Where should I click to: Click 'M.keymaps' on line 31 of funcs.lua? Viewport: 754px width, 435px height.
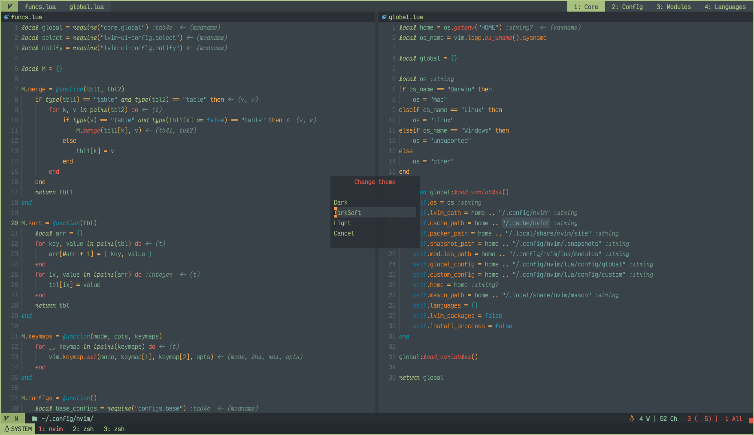point(37,336)
